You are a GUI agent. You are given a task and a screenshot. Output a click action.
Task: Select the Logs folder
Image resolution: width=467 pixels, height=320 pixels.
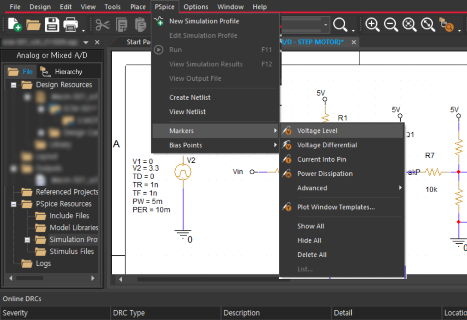click(36, 263)
